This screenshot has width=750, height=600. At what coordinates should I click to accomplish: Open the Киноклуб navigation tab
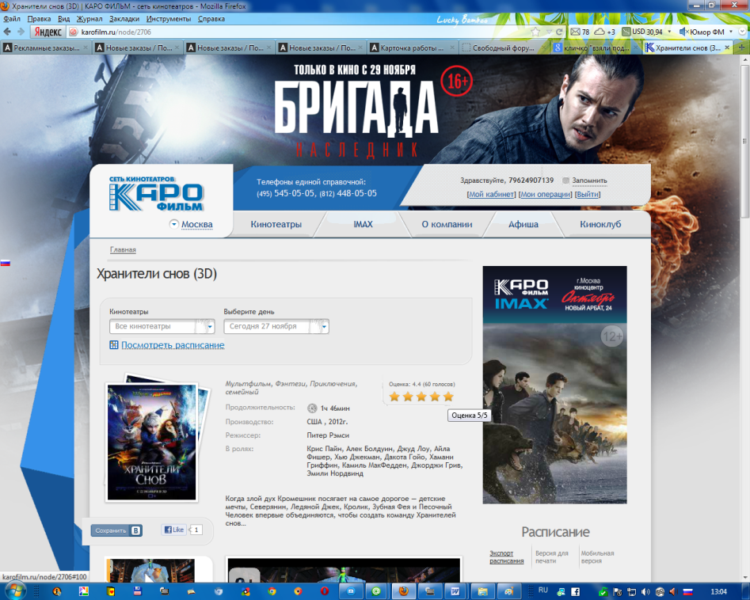(600, 224)
